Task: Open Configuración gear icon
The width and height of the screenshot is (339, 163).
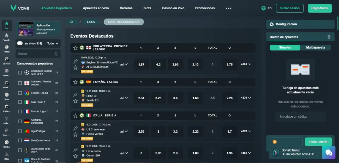Action: (272, 24)
